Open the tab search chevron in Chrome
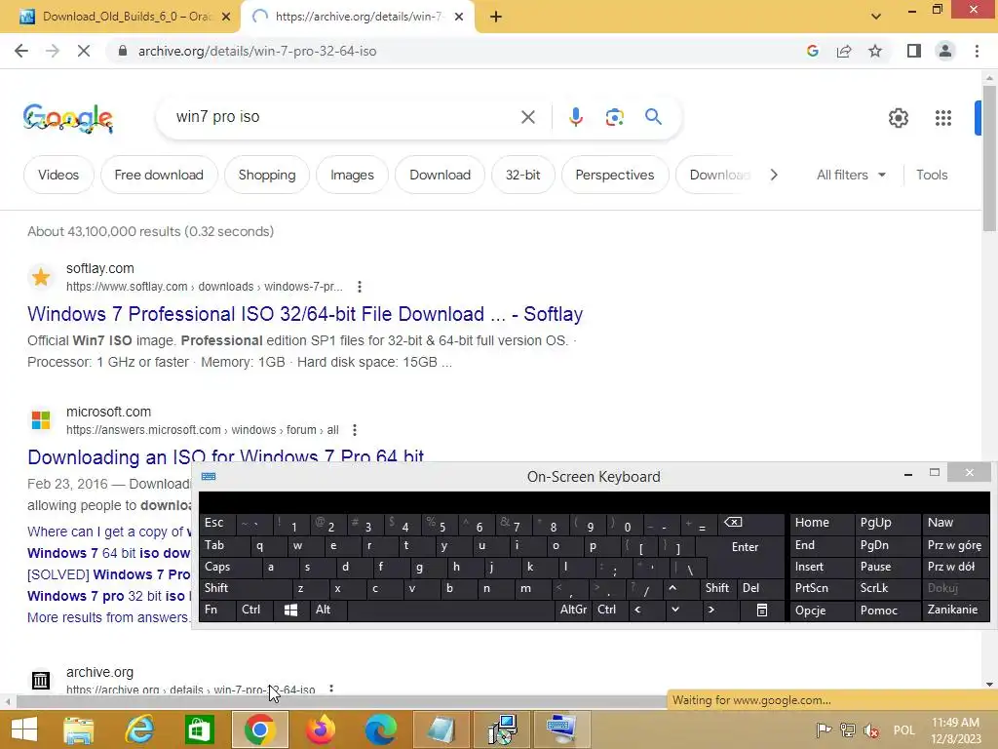 [x=876, y=17]
